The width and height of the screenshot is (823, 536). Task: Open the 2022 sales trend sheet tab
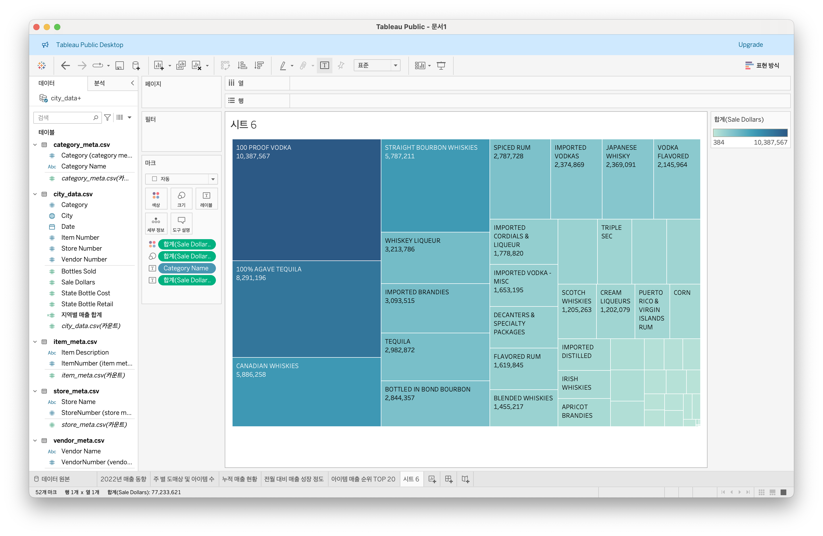[123, 479]
